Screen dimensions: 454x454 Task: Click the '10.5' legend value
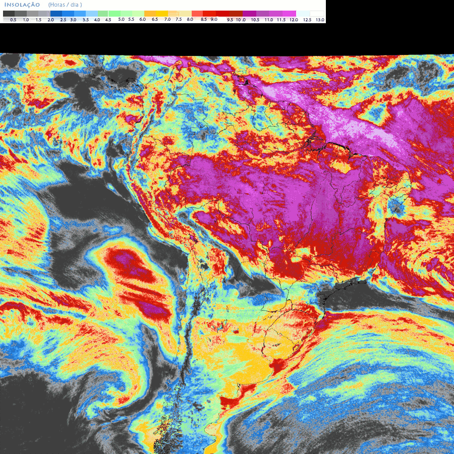click(x=255, y=20)
